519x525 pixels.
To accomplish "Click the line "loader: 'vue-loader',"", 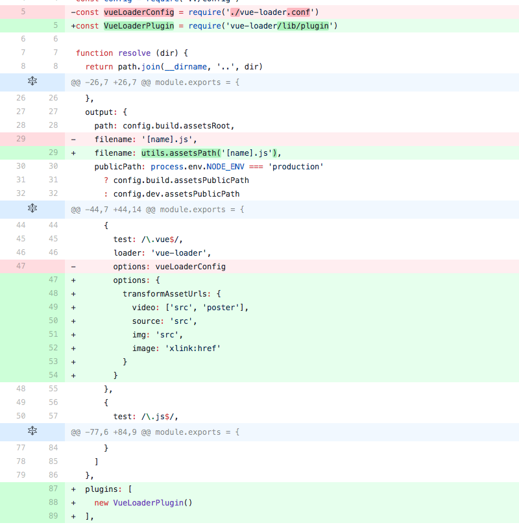I will pos(162,253).
